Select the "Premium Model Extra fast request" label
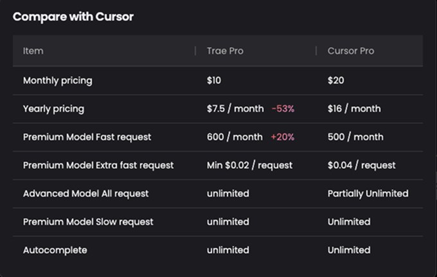 pos(98,165)
